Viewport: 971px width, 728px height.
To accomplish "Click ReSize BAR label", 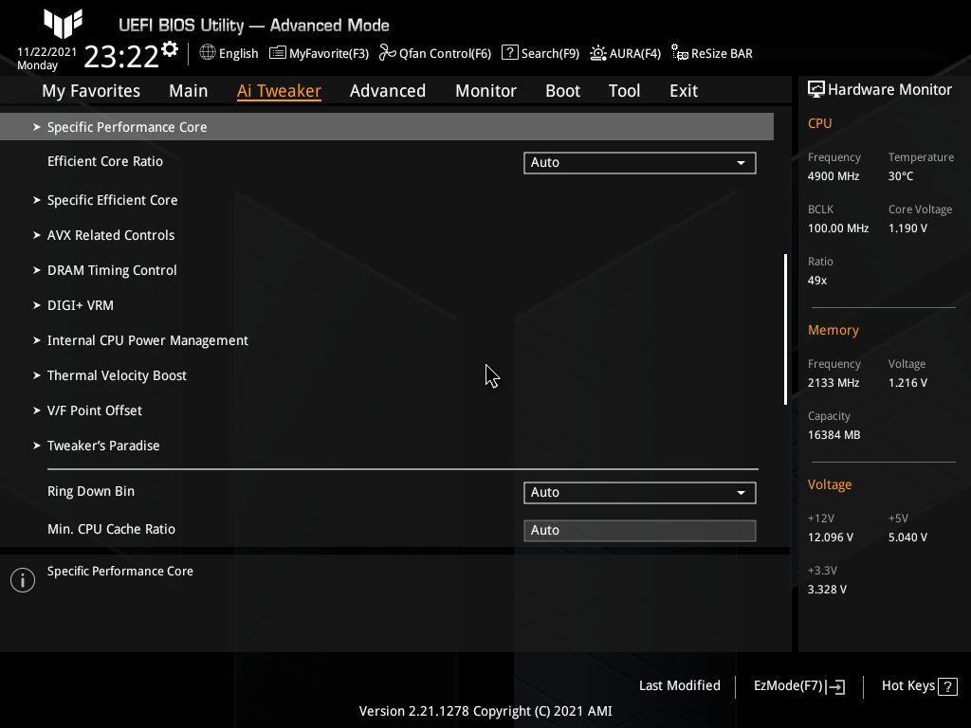I will pyautogui.click(x=722, y=54).
